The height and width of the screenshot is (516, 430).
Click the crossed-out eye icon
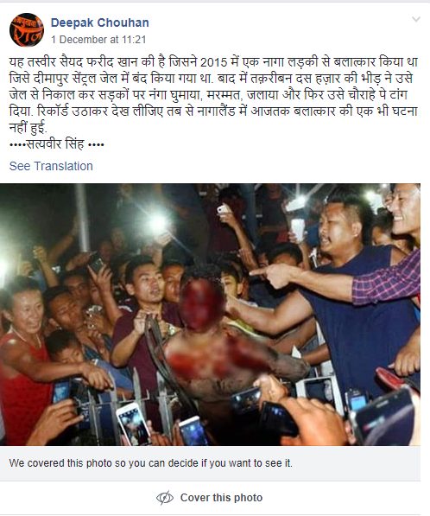(165, 497)
